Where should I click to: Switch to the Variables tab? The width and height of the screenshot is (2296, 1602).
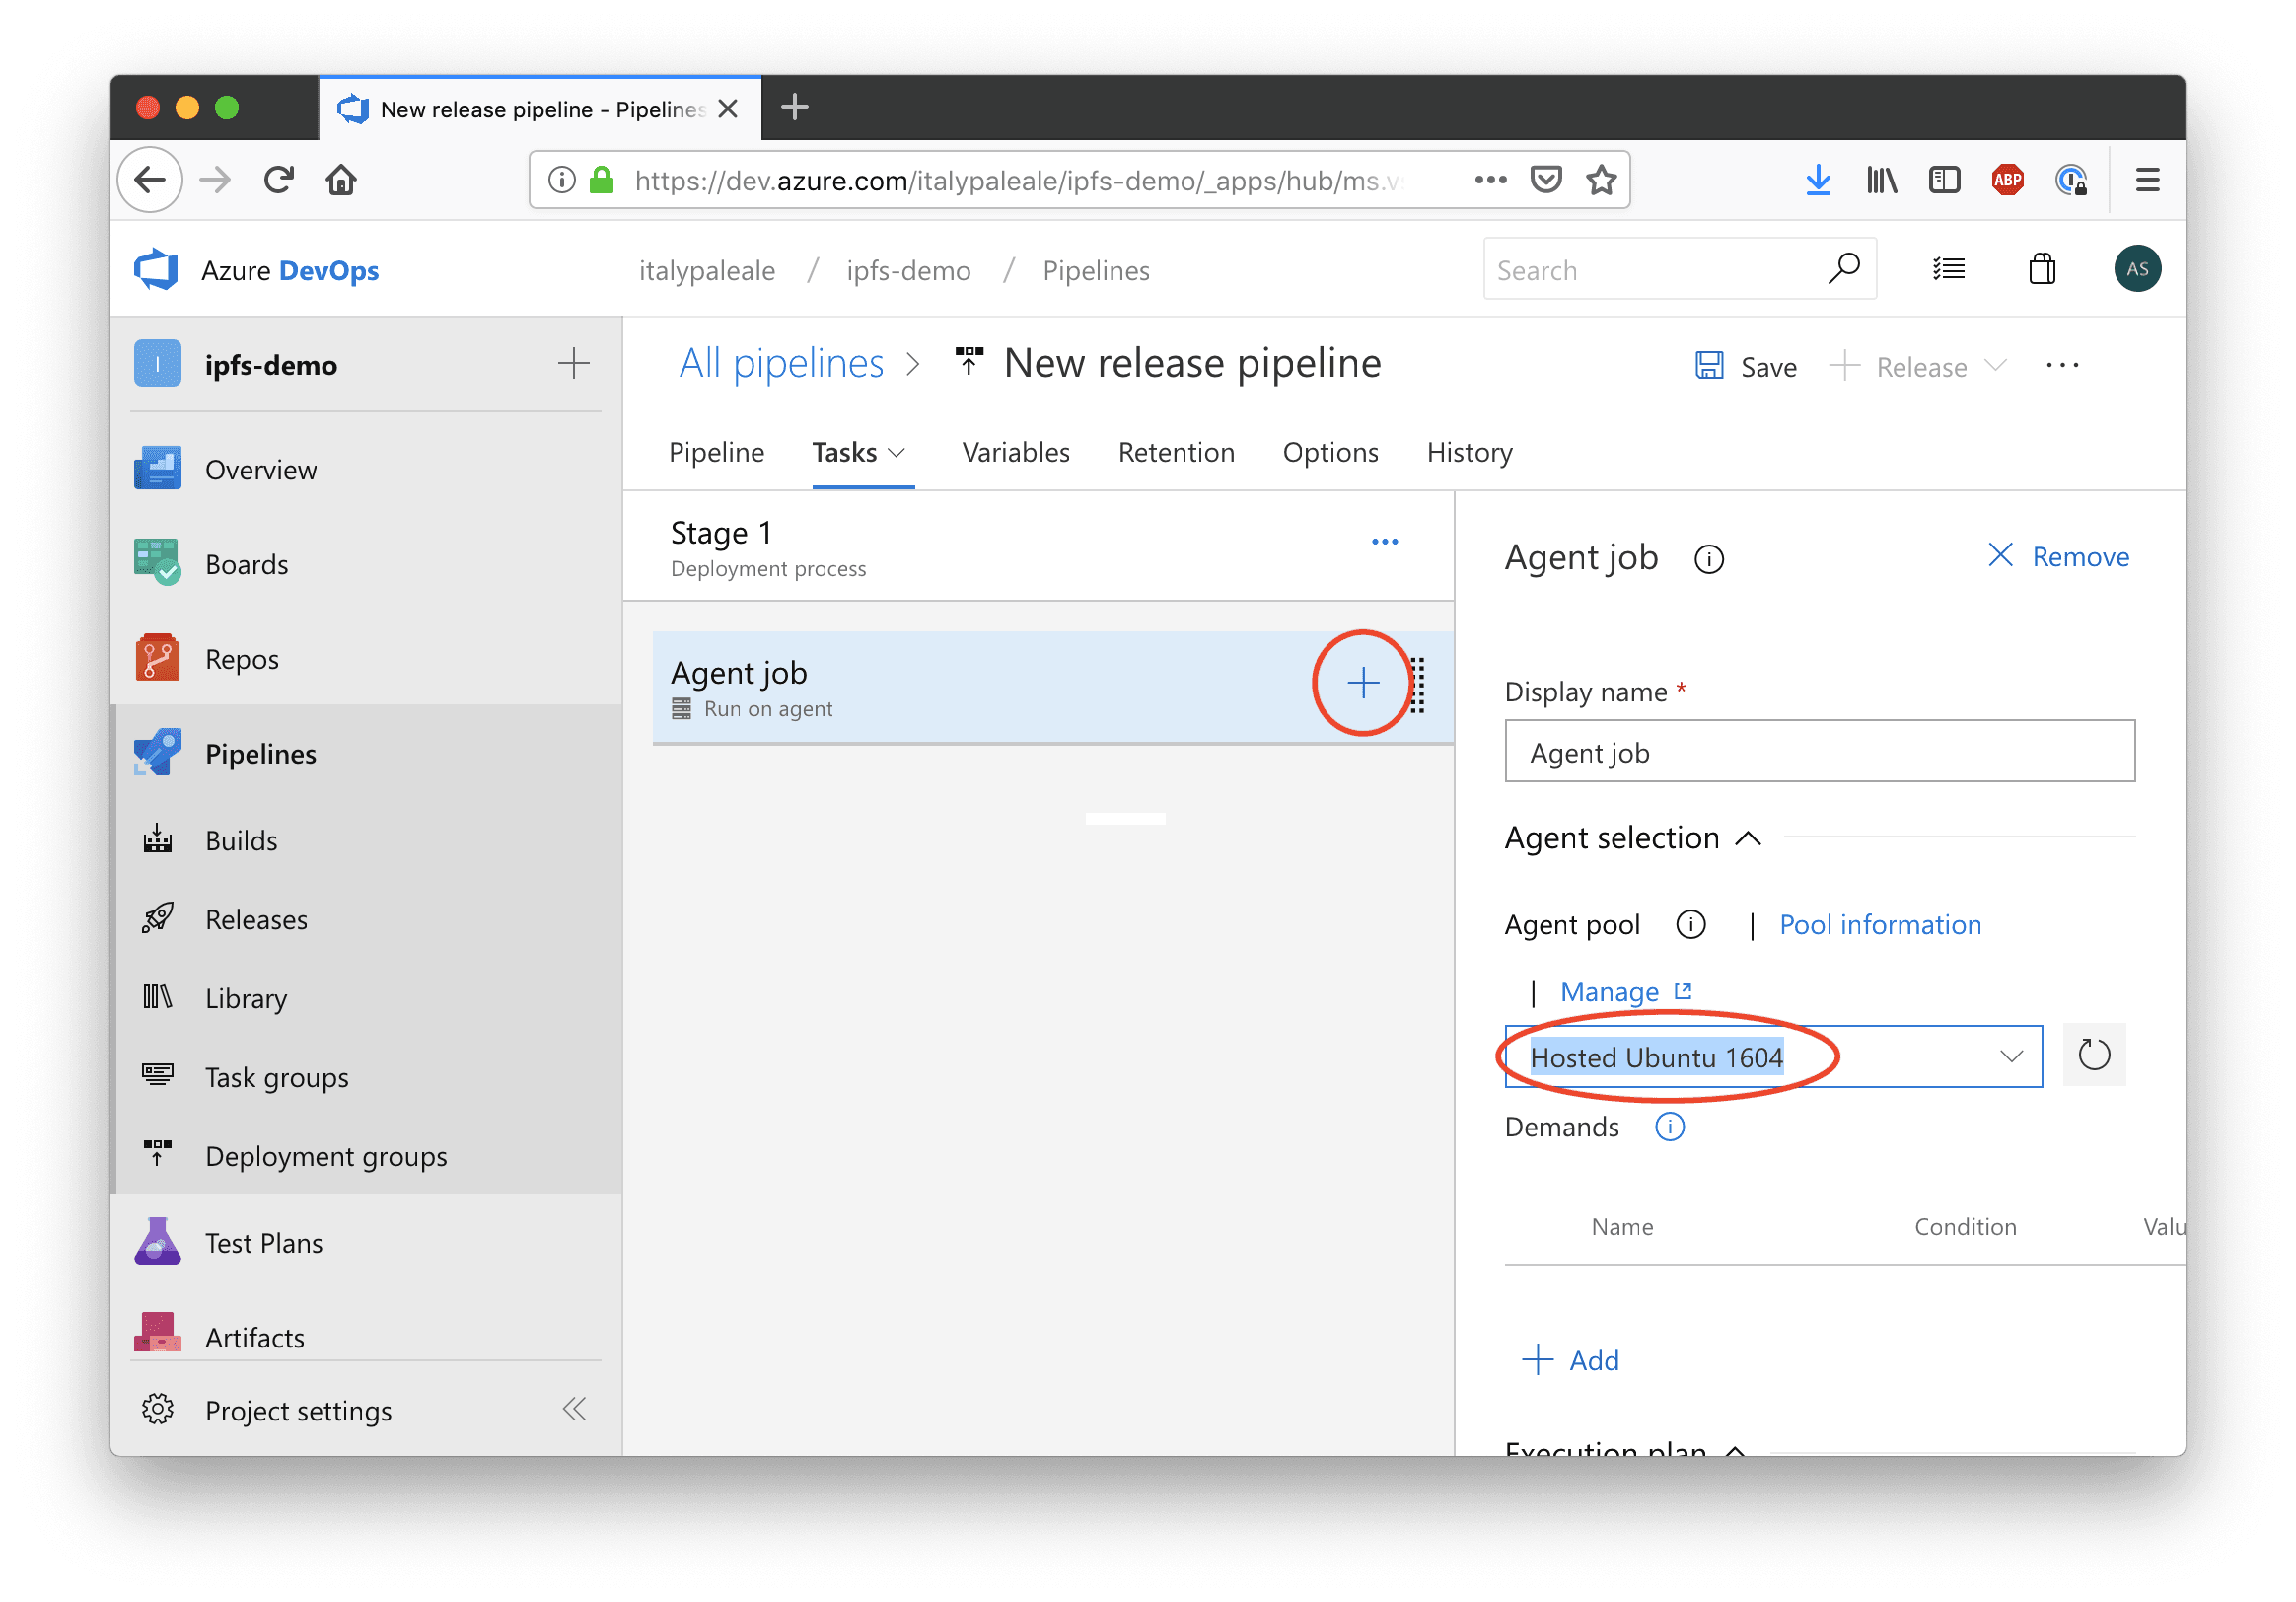click(1015, 453)
